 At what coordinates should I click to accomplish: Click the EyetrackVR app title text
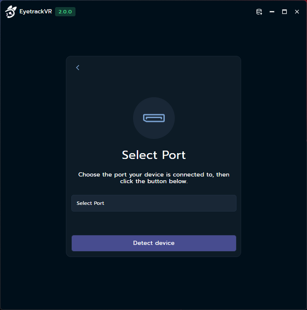pos(35,12)
